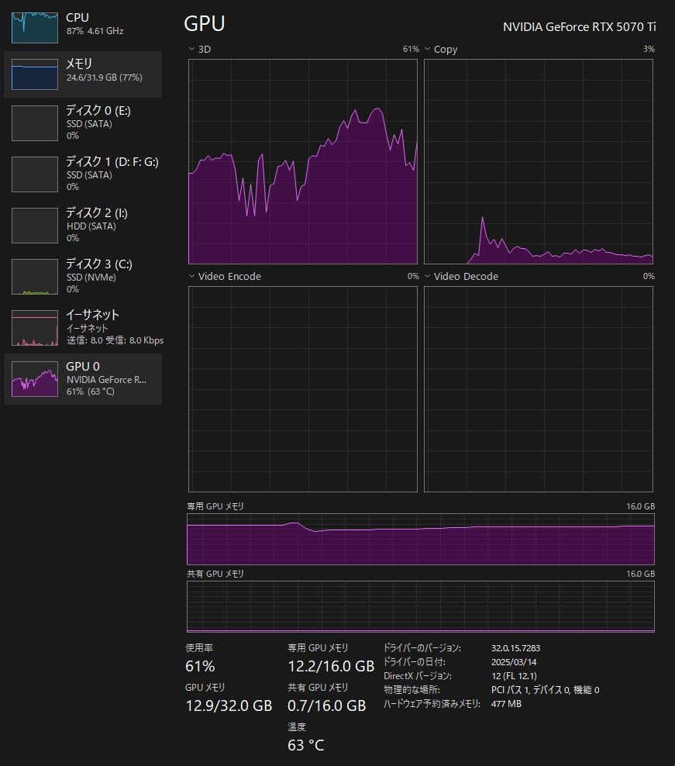Select ディスク 0 (E:) in the sidebar

83,123
